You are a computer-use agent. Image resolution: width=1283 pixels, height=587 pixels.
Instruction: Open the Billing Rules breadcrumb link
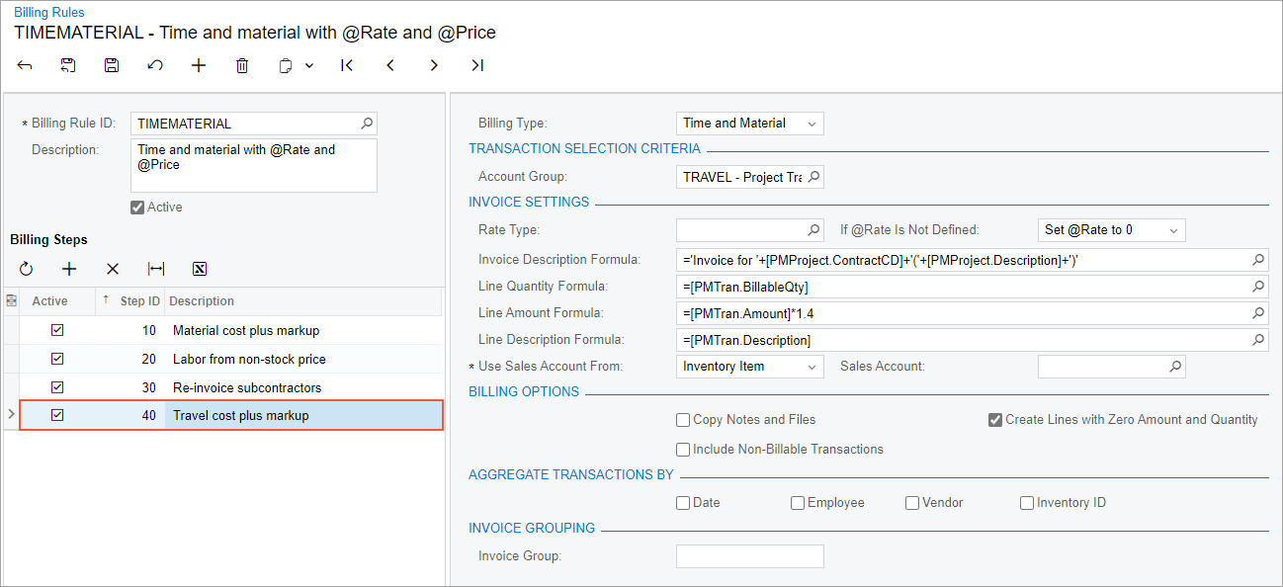pos(49,13)
